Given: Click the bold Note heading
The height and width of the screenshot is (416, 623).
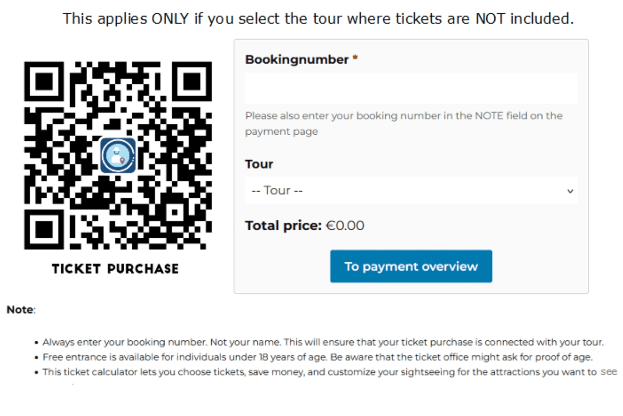Looking at the screenshot, I should click(x=20, y=310).
